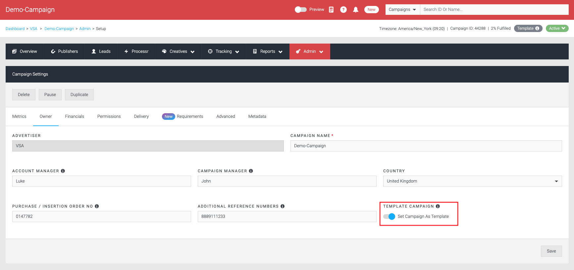Screen dimensions: 574x270
Task: Go to Overview in the campaign navigation
Action: click(25, 51)
